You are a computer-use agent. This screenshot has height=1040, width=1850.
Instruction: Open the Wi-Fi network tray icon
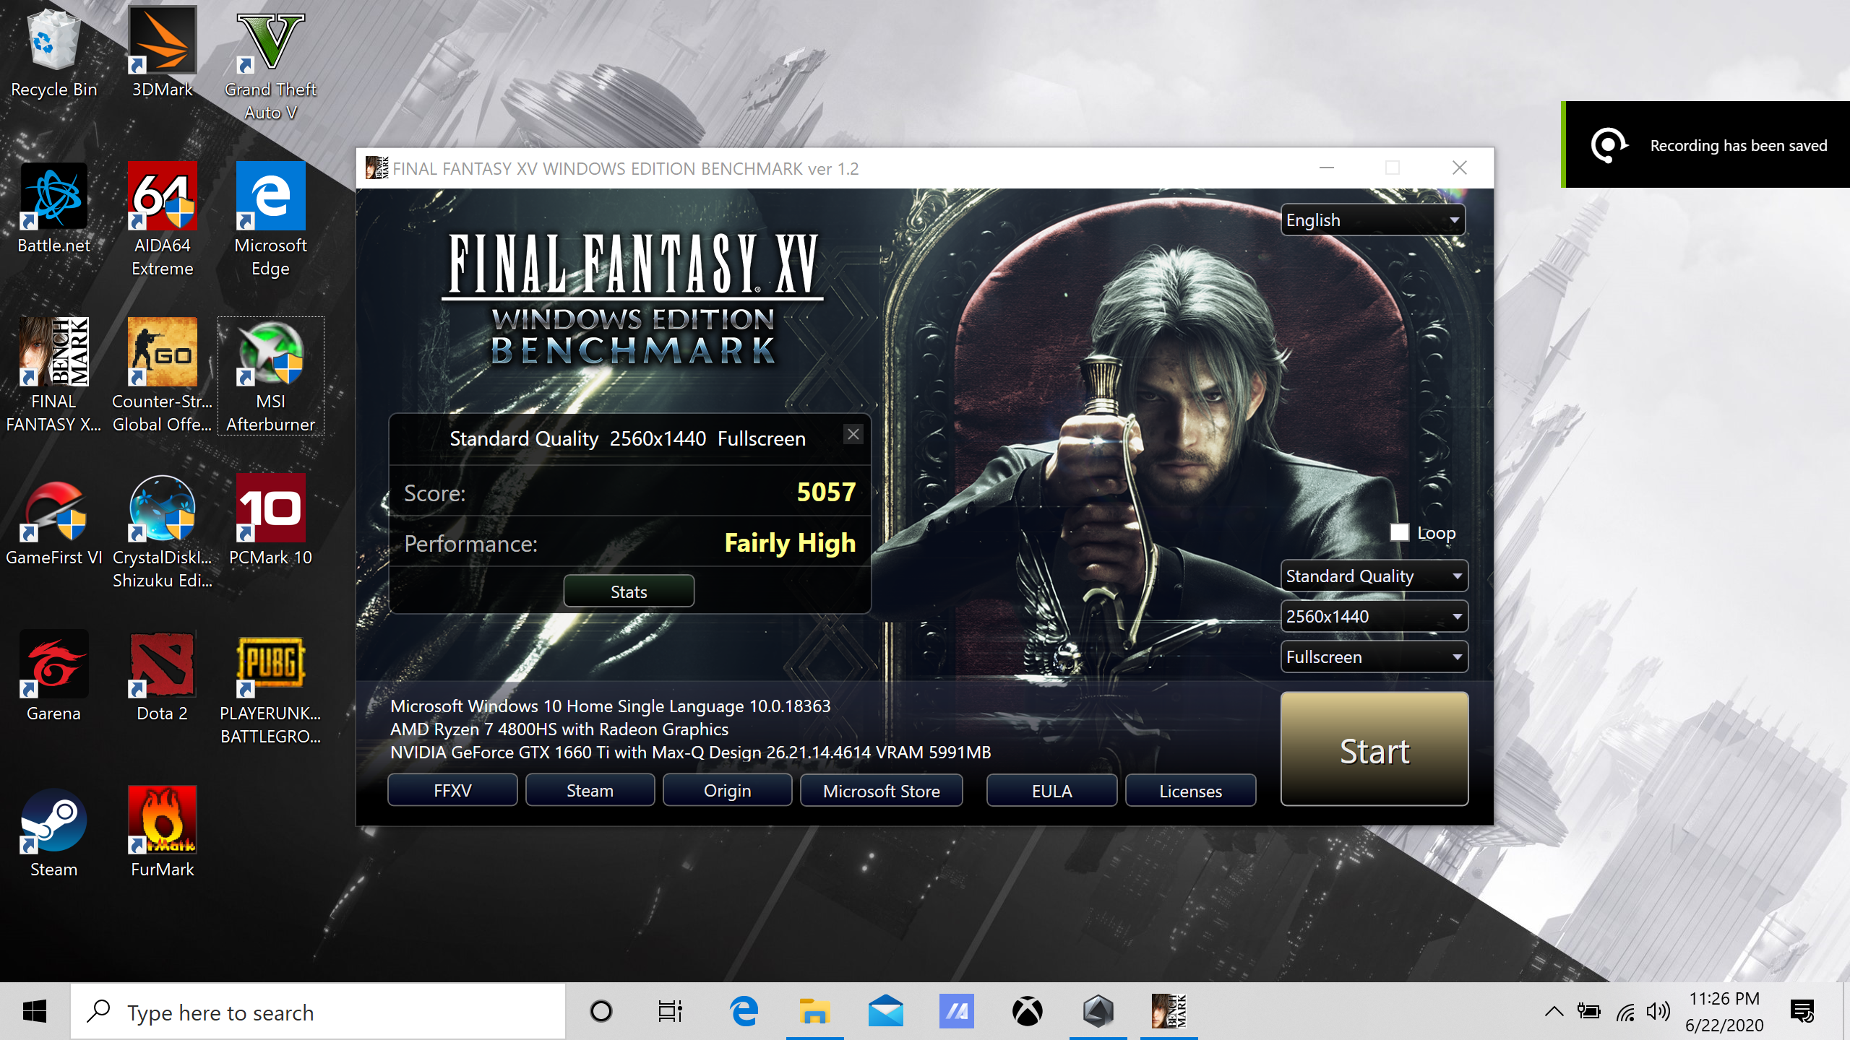coord(1625,1011)
